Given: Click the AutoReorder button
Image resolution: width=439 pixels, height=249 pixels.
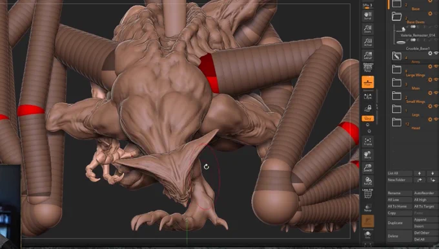Looking at the screenshot, I should pos(426,193).
